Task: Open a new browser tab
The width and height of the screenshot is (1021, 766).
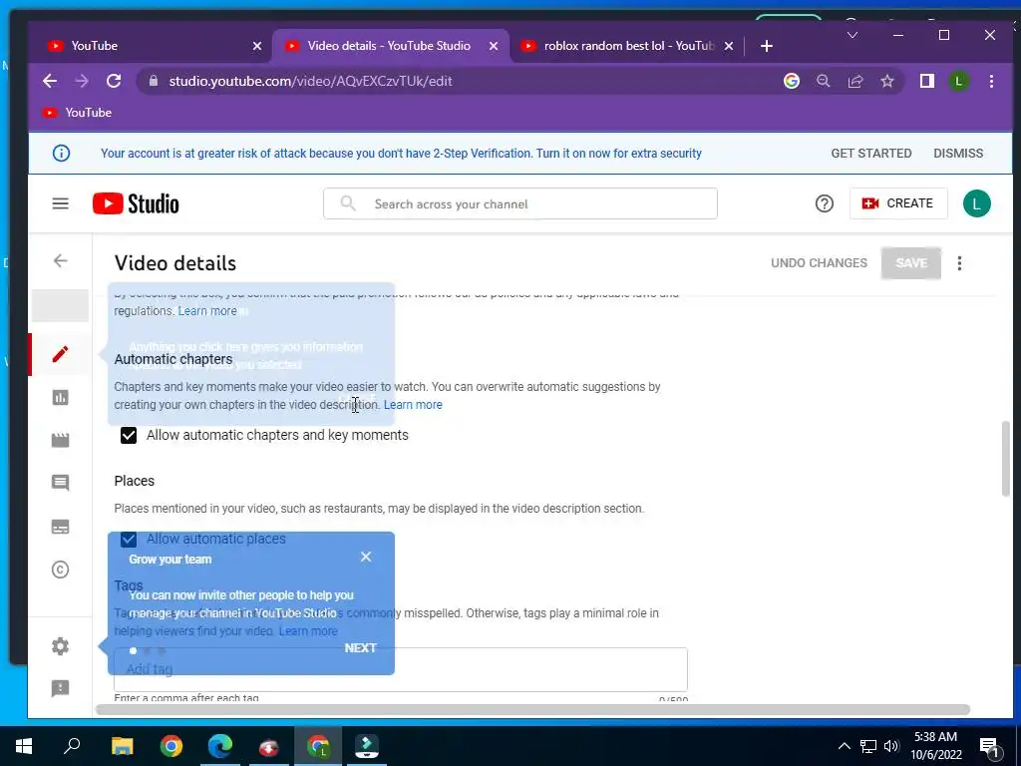Action: click(x=767, y=46)
